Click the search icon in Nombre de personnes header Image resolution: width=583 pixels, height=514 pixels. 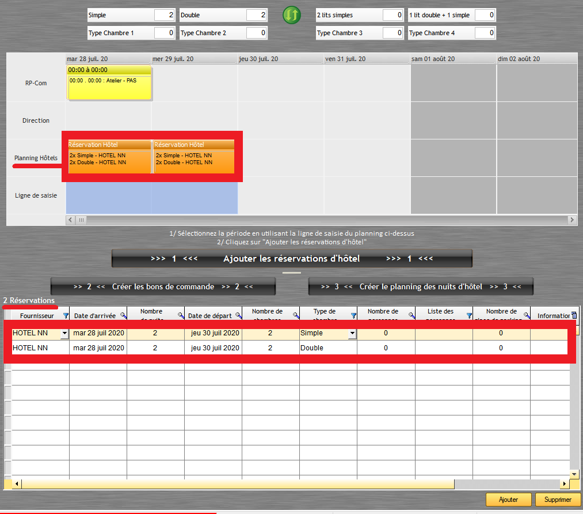pyautogui.click(x=411, y=315)
